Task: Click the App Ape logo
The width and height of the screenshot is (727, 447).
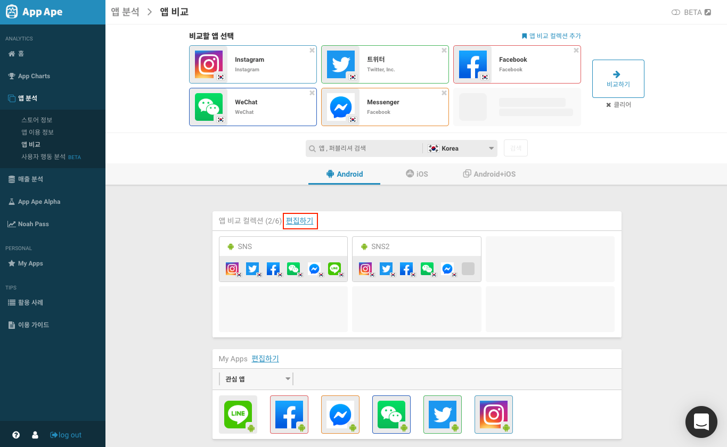Action: click(34, 12)
